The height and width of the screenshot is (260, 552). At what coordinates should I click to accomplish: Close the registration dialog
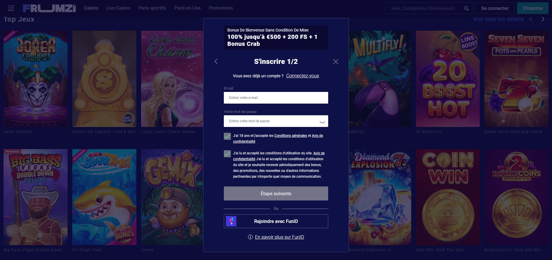[335, 62]
